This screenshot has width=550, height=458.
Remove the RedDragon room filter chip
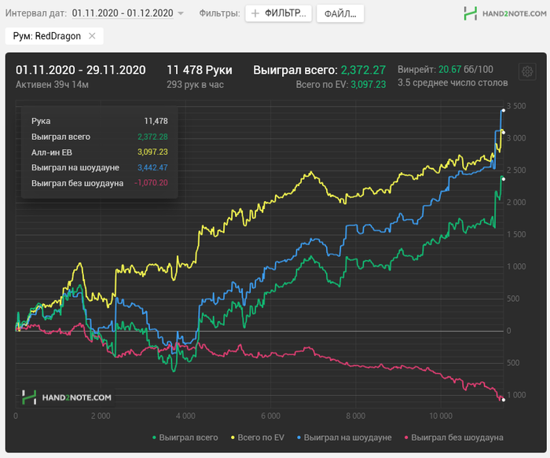pos(92,36)
